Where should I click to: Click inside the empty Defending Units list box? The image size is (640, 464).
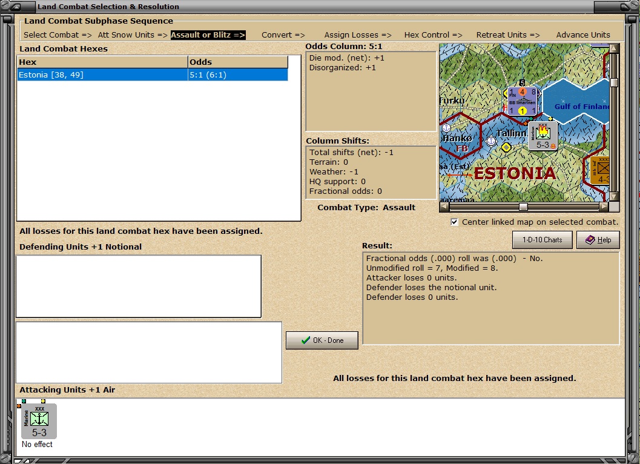click(139, 287)
